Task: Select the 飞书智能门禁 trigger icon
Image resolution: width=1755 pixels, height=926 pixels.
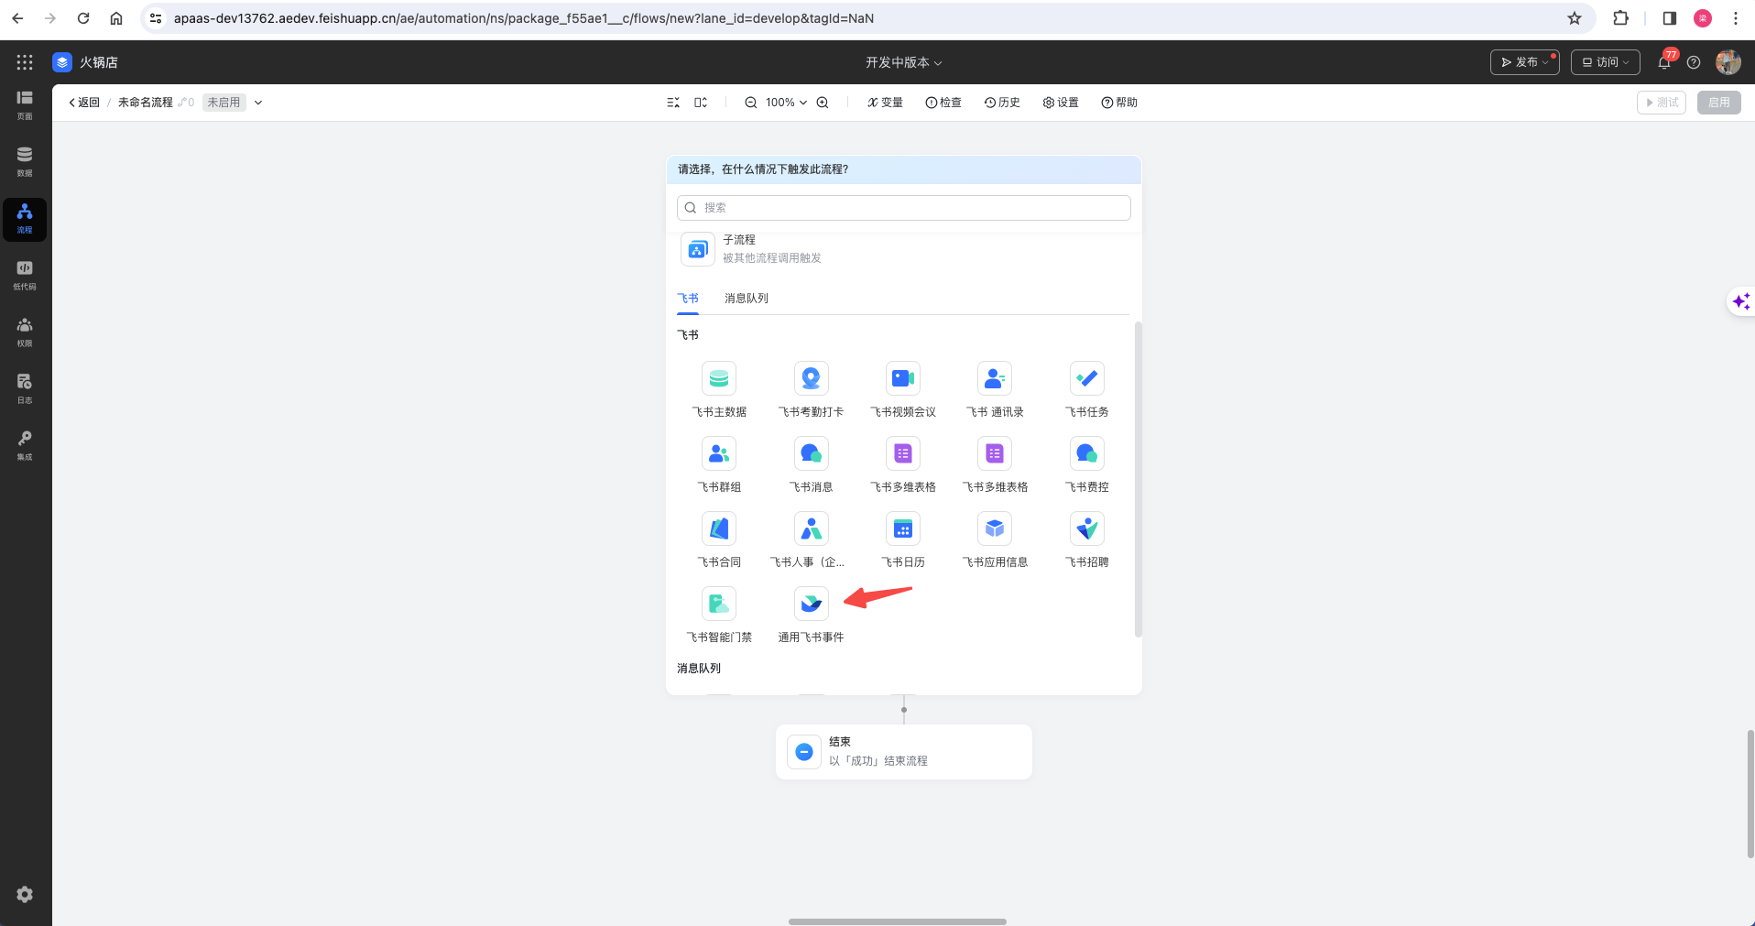Action: [719, 604]
